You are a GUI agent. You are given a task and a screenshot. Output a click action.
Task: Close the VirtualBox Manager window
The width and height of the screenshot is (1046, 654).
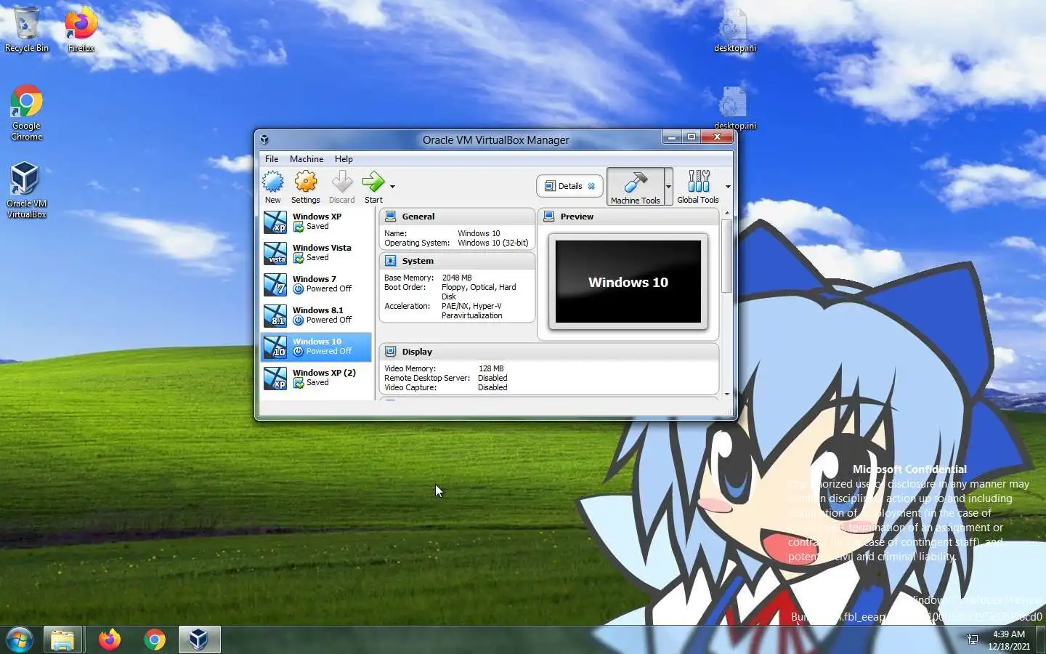tap(717, 137)
